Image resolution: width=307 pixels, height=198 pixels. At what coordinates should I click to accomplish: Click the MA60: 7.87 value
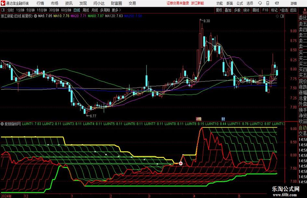(96, 16)
